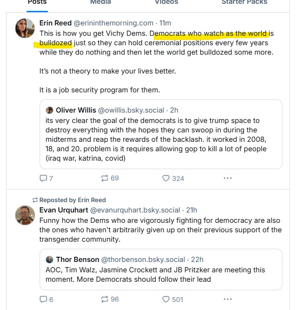Open more options on Erin Reed's post
The width and height of the screenshot is (306, 310).
(228, 178)
